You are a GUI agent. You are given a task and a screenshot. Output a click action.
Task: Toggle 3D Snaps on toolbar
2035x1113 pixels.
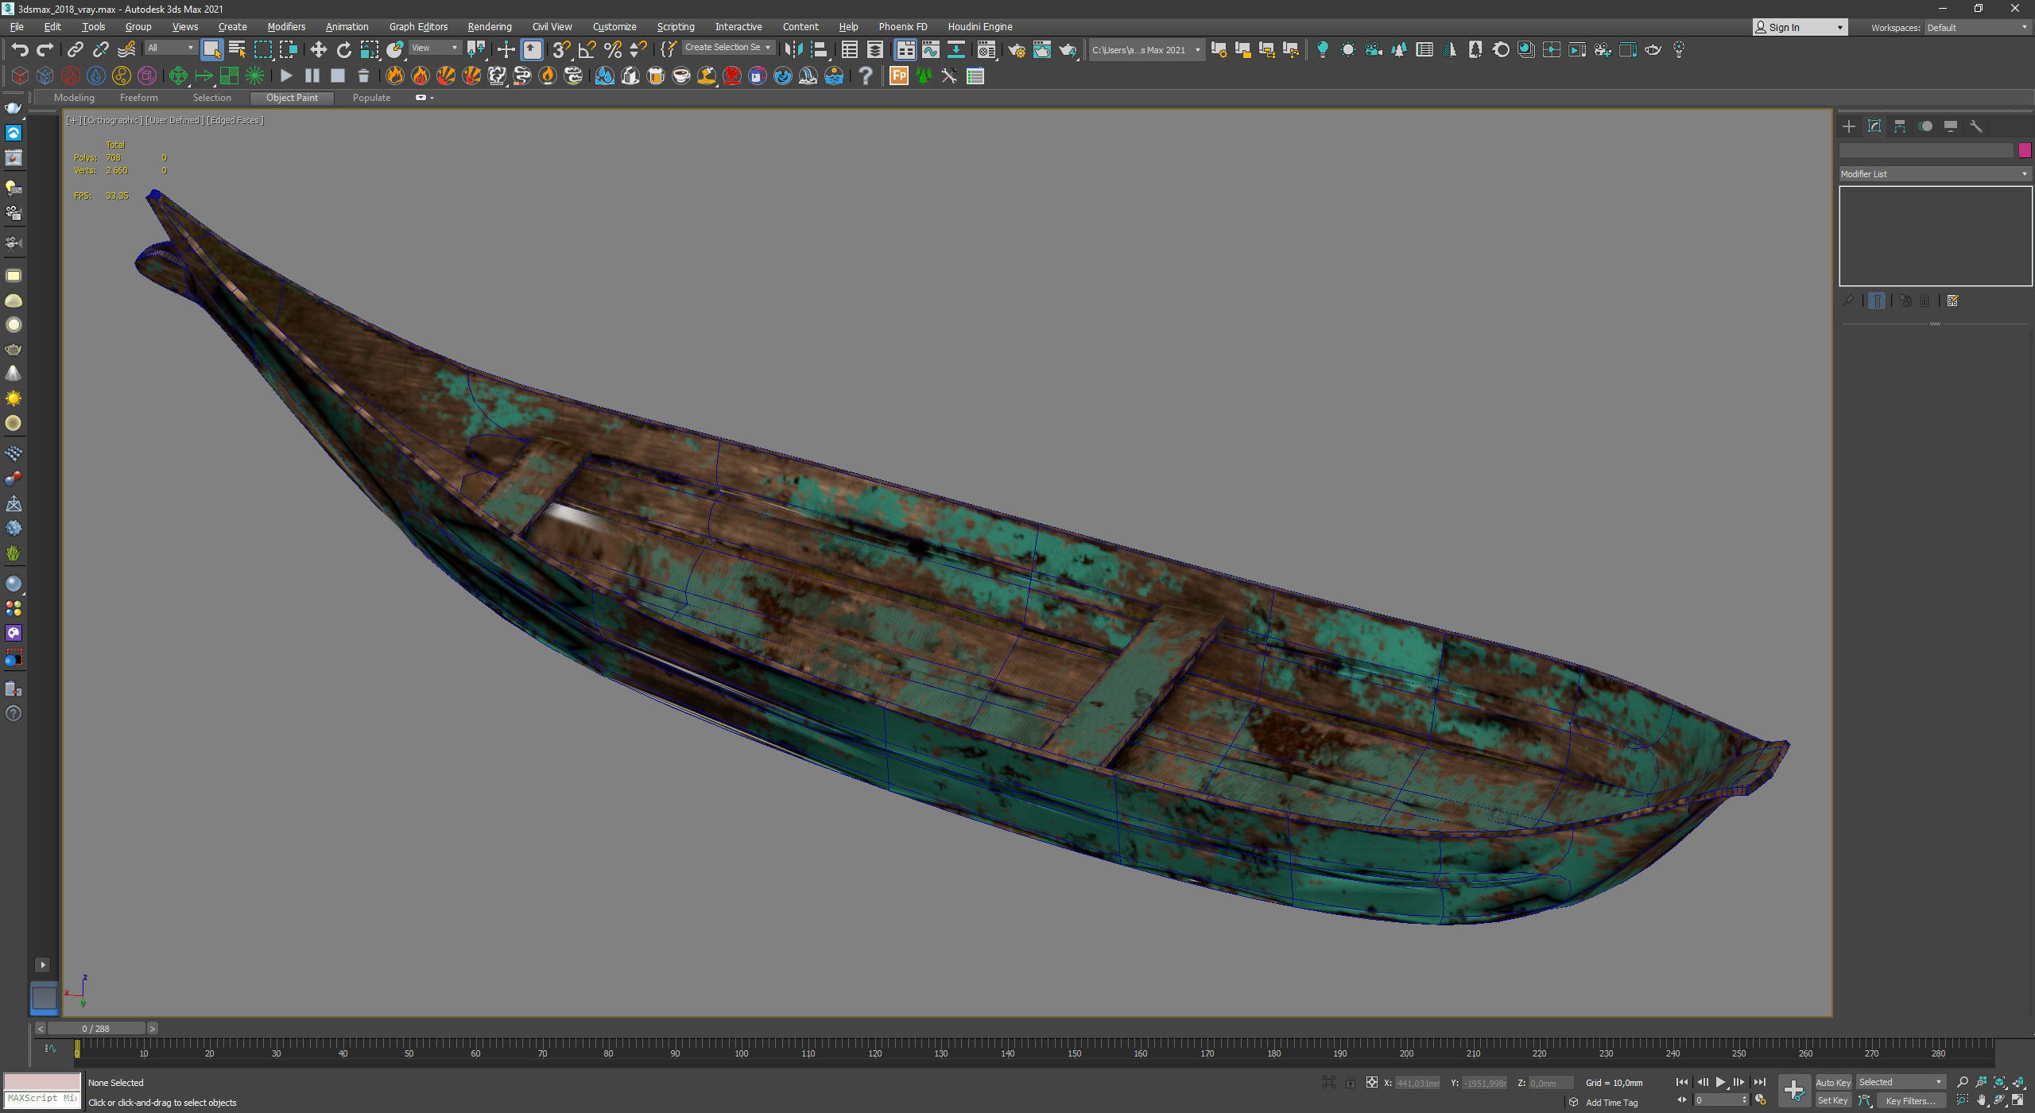[561, 50]
